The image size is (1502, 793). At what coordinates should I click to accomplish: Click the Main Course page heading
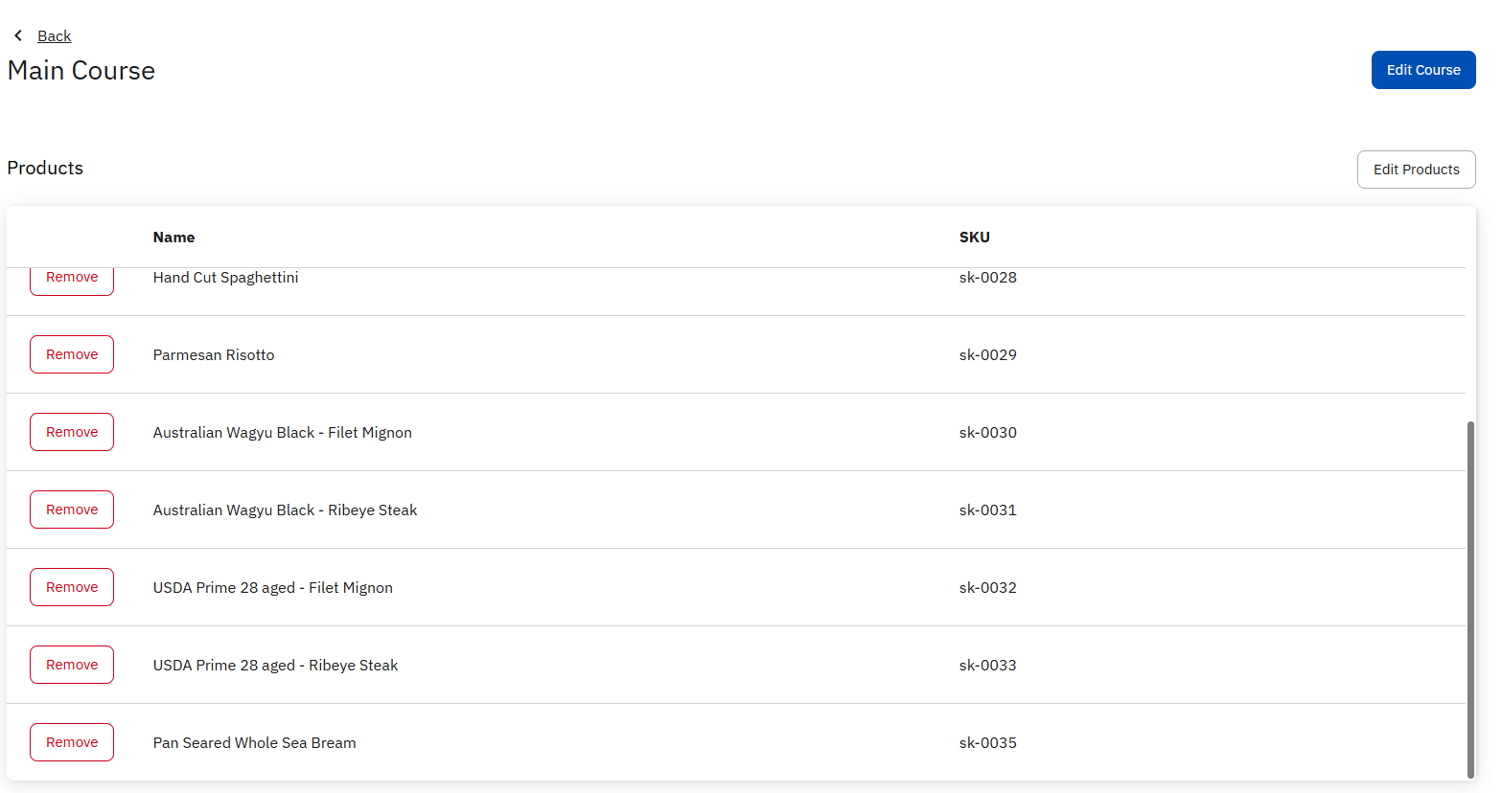point(81,71)
